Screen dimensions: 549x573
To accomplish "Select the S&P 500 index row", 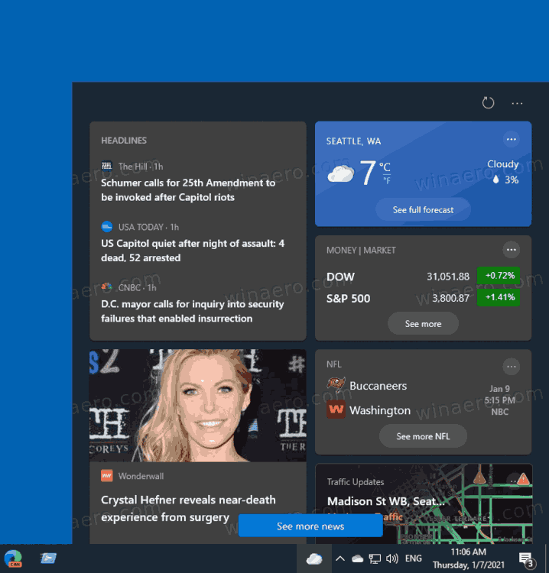I will point(423,298).
